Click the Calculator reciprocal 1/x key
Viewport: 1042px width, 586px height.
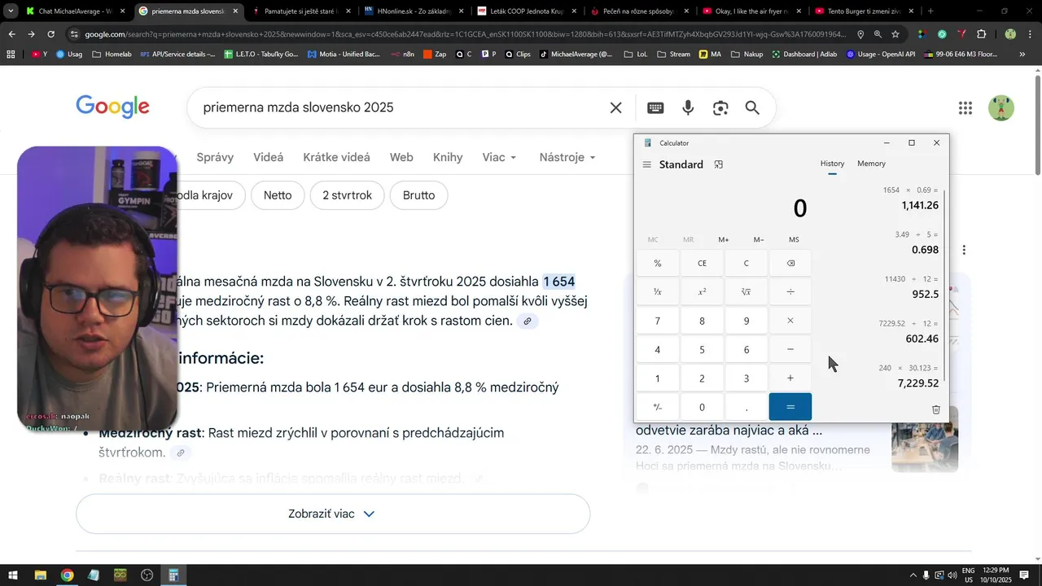pos(658,291)
